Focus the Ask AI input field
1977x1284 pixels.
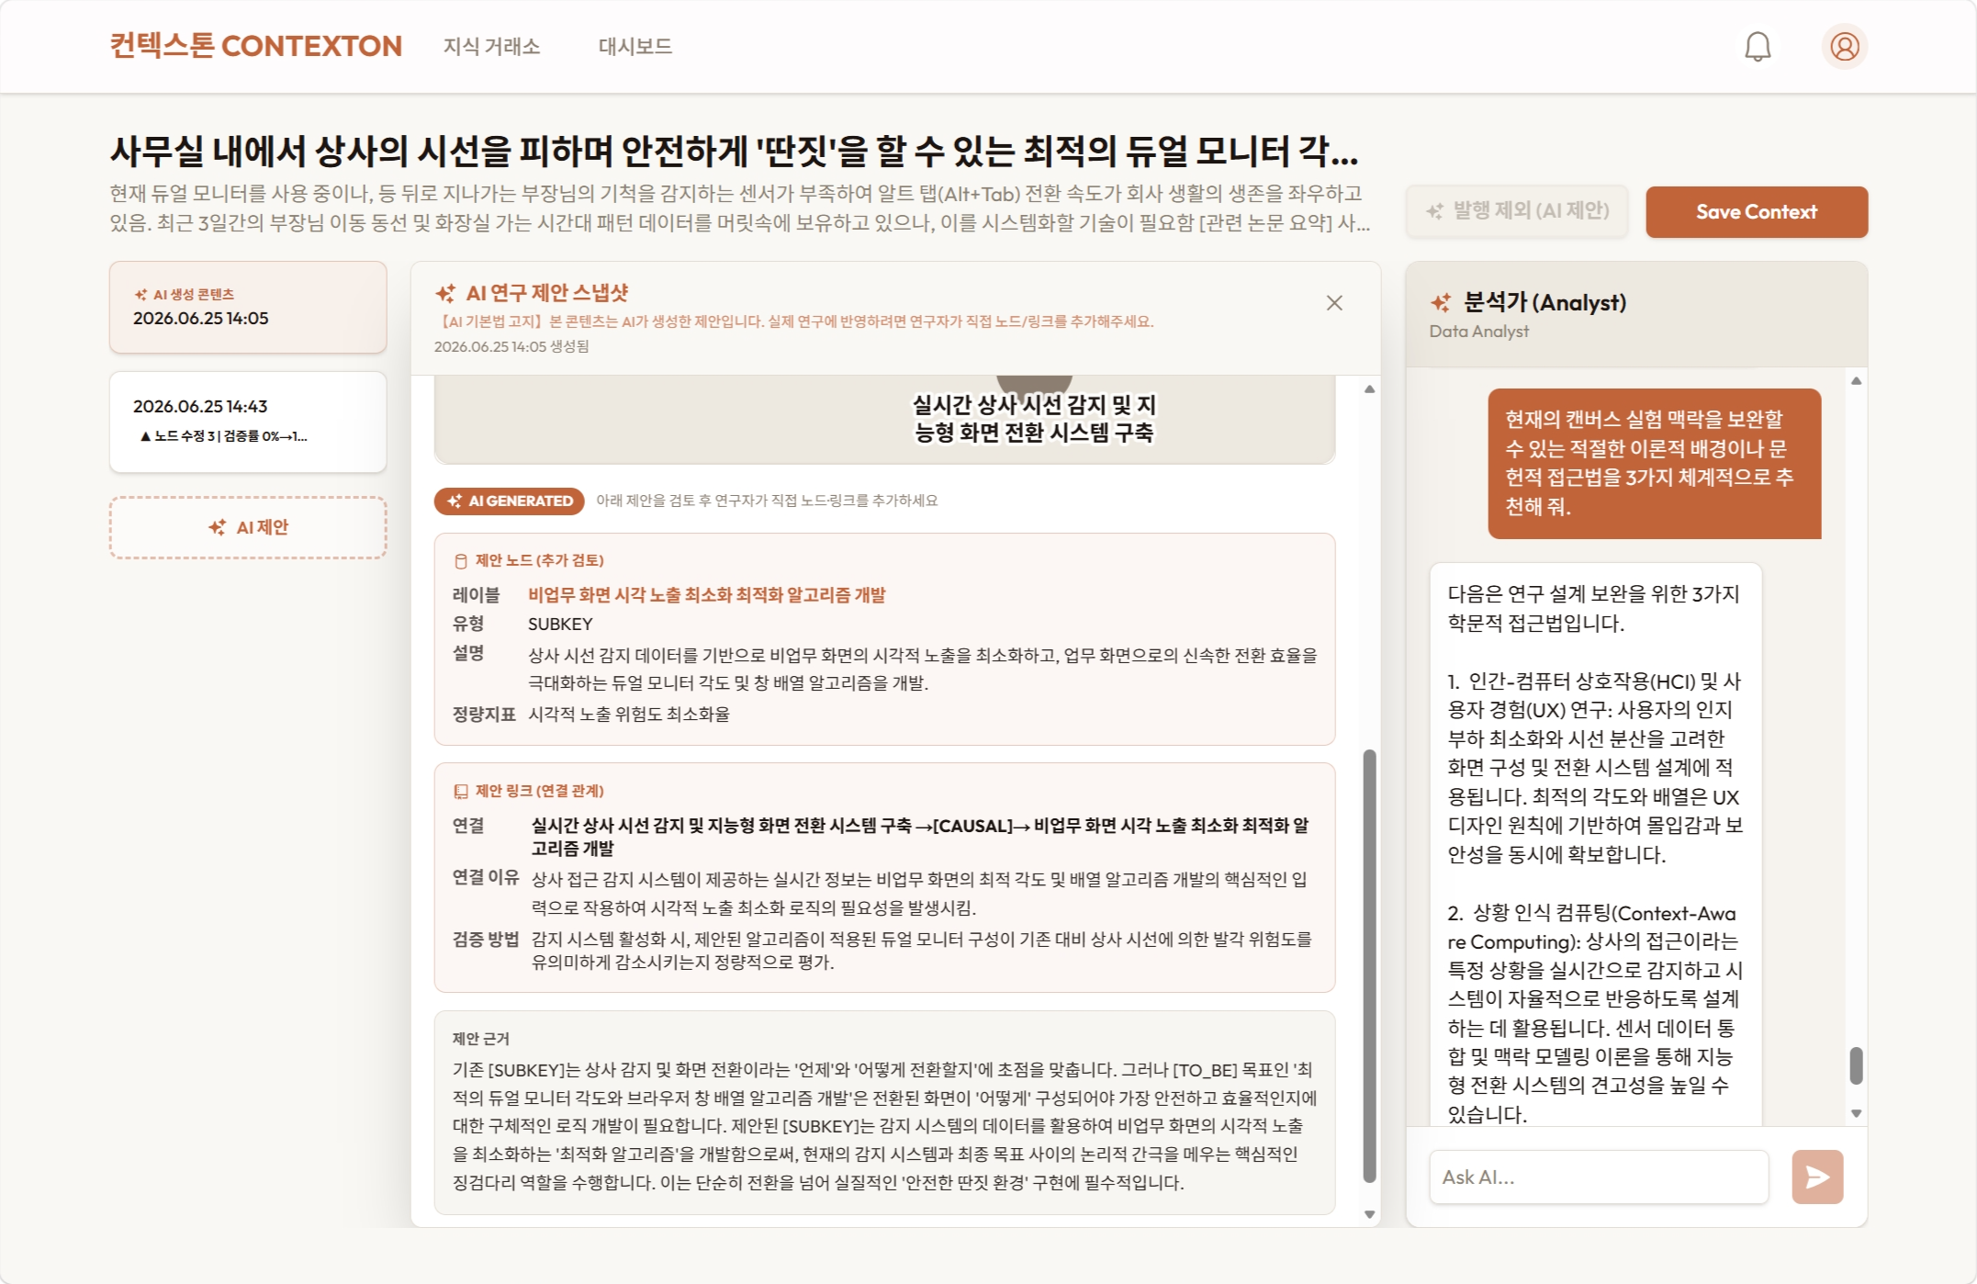pyautogui.click(x=1599, y=1177)
